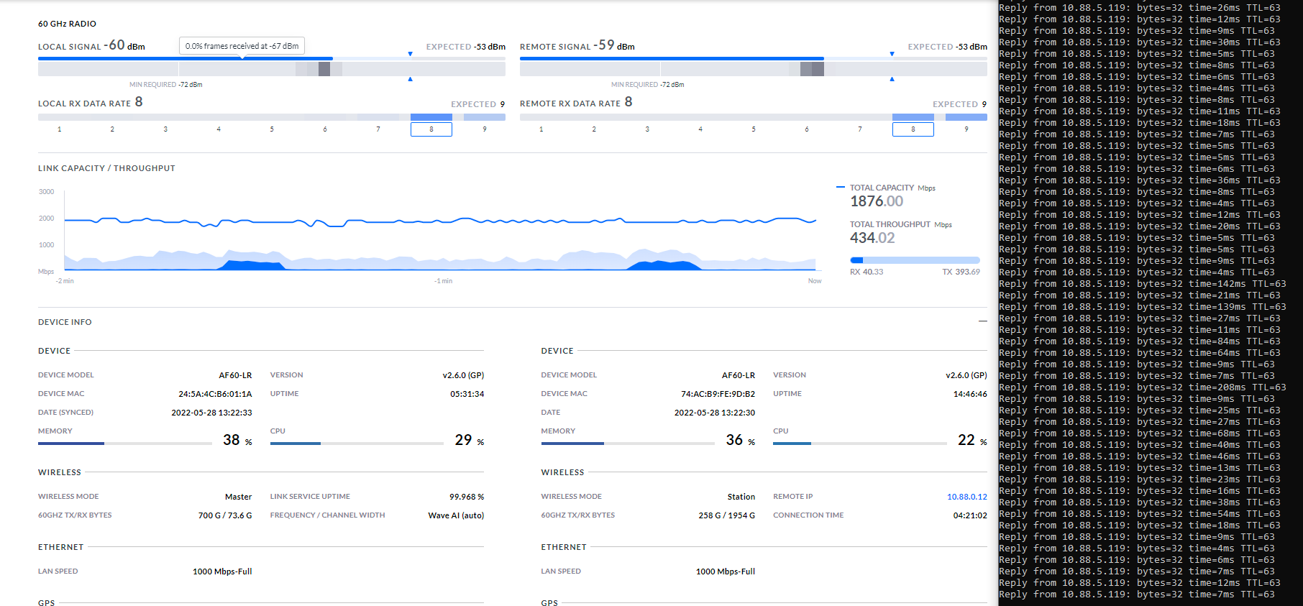Open the remote IP link 10.88.0.12
Viewport: 1303px width, 606px height.
click(966, 497)
